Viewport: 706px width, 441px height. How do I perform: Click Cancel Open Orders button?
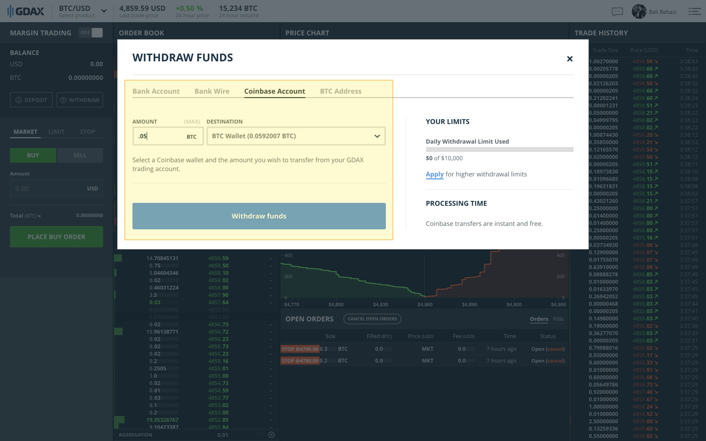pyautogui.click(x=372, y=319)
